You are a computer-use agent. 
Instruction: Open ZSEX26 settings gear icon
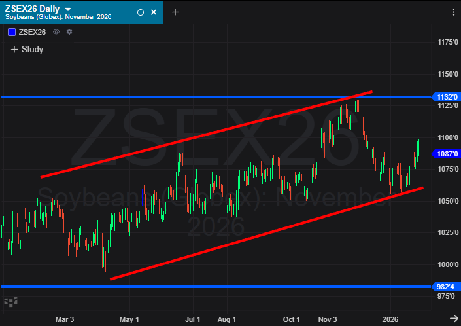coord(69,32)
